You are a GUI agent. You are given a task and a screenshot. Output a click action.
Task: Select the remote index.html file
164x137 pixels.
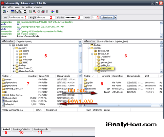92,89
